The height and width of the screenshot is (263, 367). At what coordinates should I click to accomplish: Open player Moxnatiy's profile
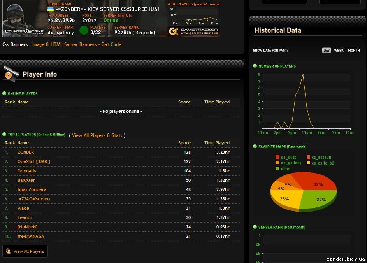tap(27, 171)
